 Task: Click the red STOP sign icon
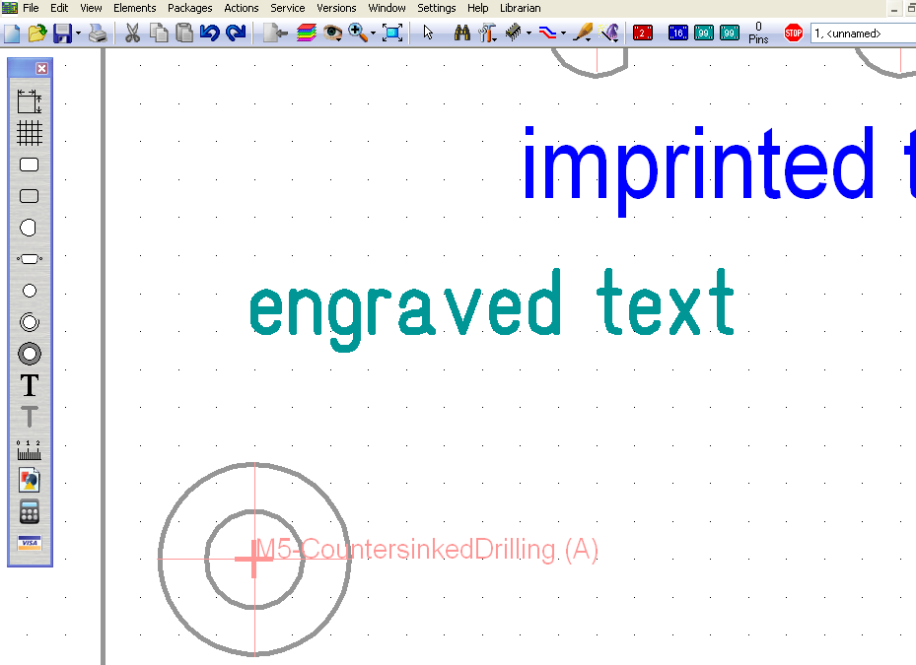[794, 33]
